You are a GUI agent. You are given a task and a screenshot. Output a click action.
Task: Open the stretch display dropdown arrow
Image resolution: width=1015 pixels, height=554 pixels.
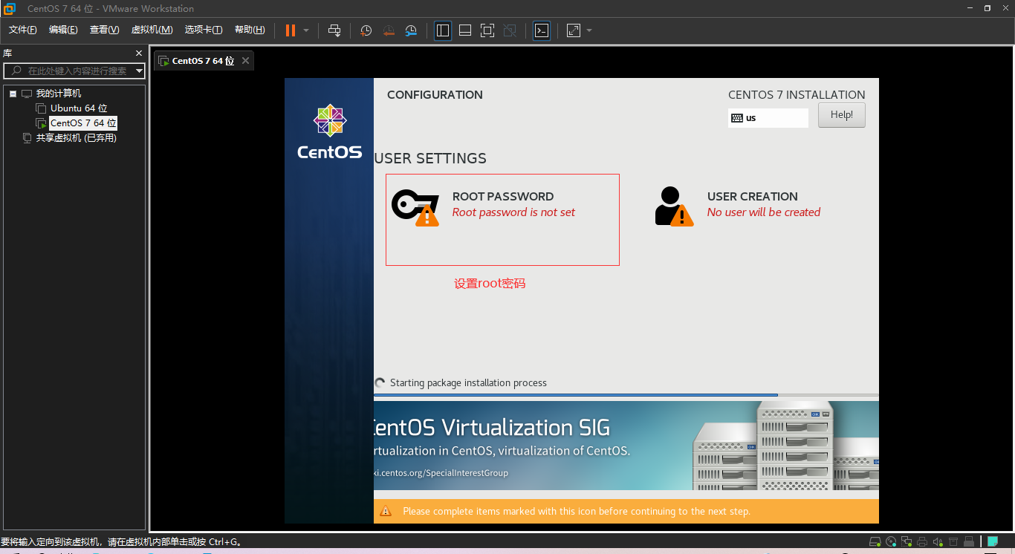[589, 30]
